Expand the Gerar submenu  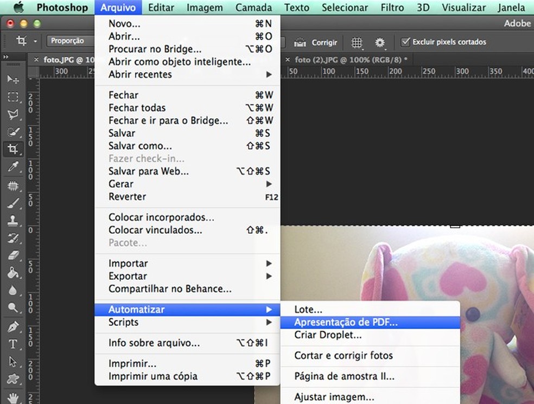tap(187, 184)
